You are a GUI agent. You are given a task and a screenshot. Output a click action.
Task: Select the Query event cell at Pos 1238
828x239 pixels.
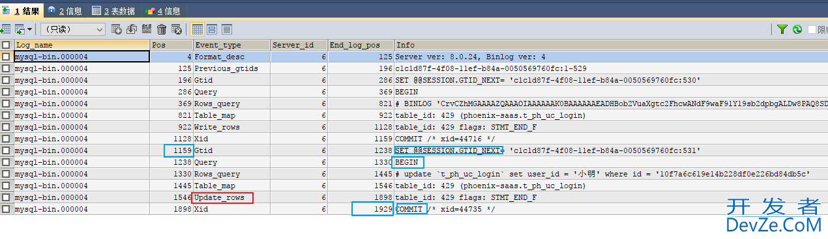click(x=231, y=162)
